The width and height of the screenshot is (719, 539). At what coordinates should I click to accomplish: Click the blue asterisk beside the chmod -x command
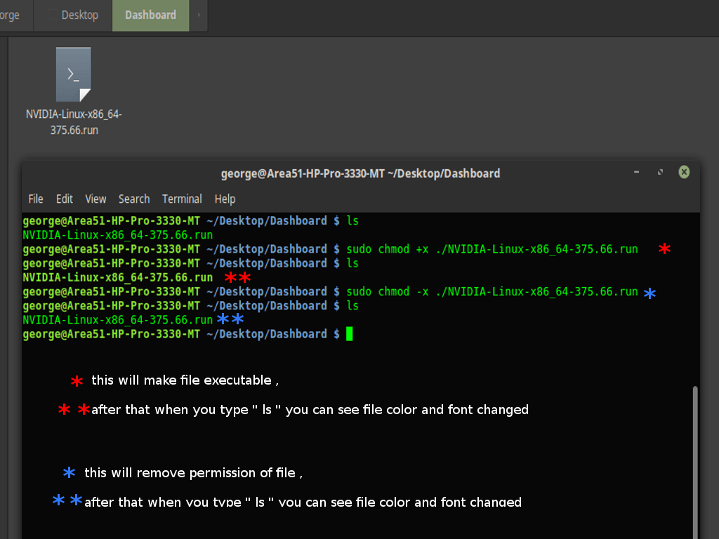pos(649,292)
